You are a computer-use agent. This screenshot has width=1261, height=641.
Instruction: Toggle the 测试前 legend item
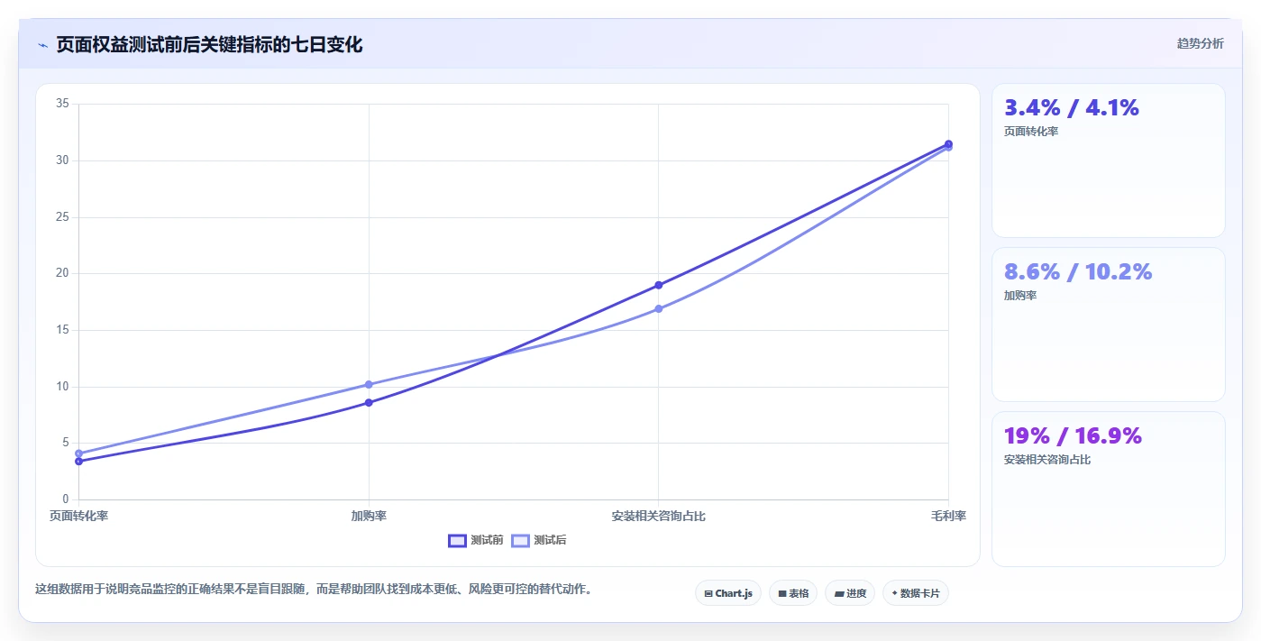476,540
